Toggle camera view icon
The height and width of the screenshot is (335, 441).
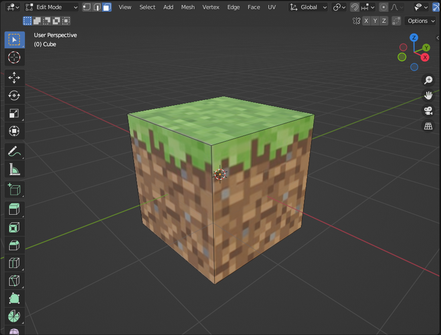pyautogui.click(x=428, y=111)
